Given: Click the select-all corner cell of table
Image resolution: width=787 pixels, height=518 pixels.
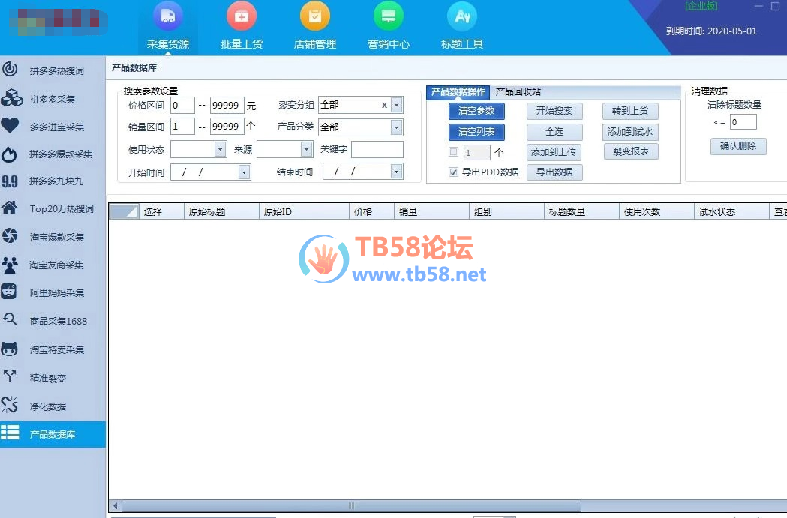Looking at the screenshot, I should [124, 211].
